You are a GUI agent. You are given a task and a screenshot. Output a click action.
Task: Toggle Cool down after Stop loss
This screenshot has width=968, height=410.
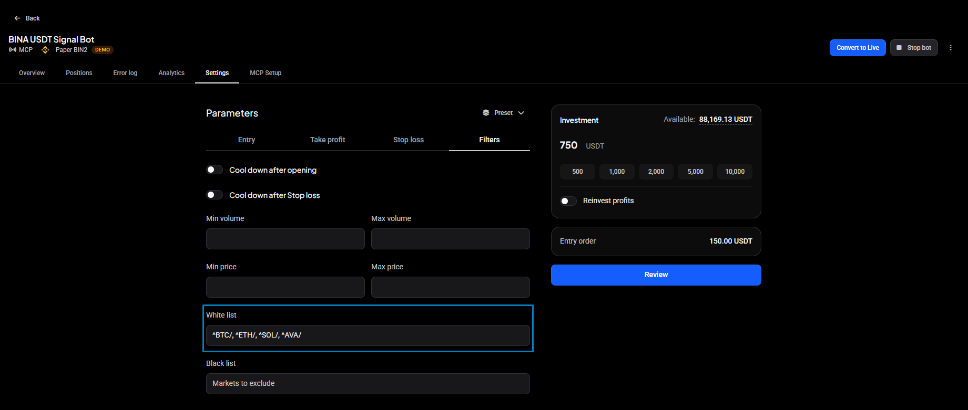point(215,195)
